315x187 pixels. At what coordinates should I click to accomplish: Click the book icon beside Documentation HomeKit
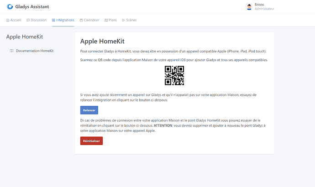tap(12, 51)
